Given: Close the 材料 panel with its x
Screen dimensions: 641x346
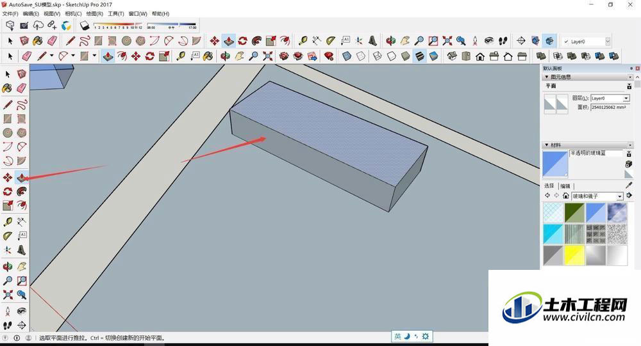Looking at the screenshot, I should [630, 145].
